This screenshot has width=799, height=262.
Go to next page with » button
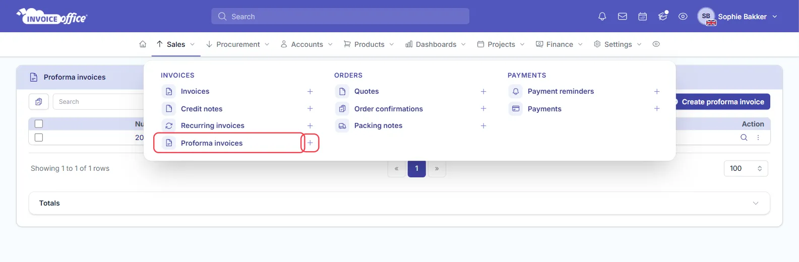coord(437,168)
